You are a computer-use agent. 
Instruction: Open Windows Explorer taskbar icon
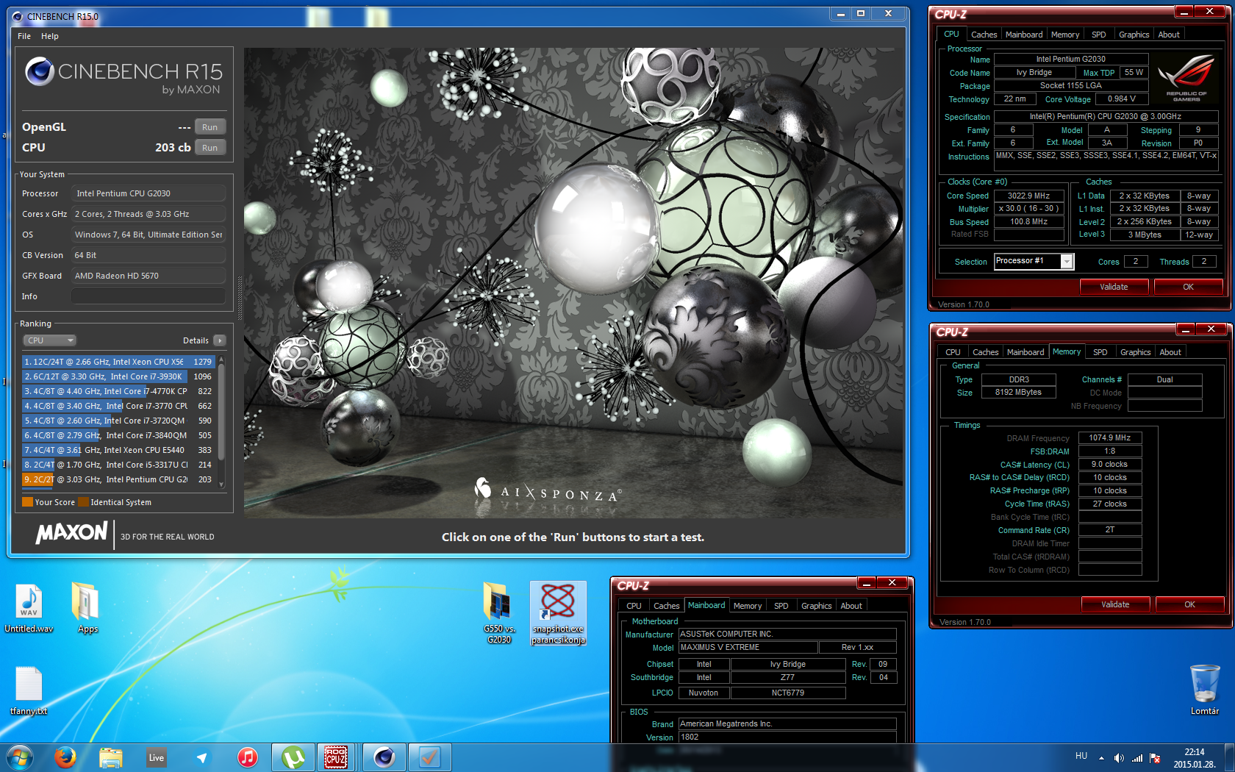111,757
